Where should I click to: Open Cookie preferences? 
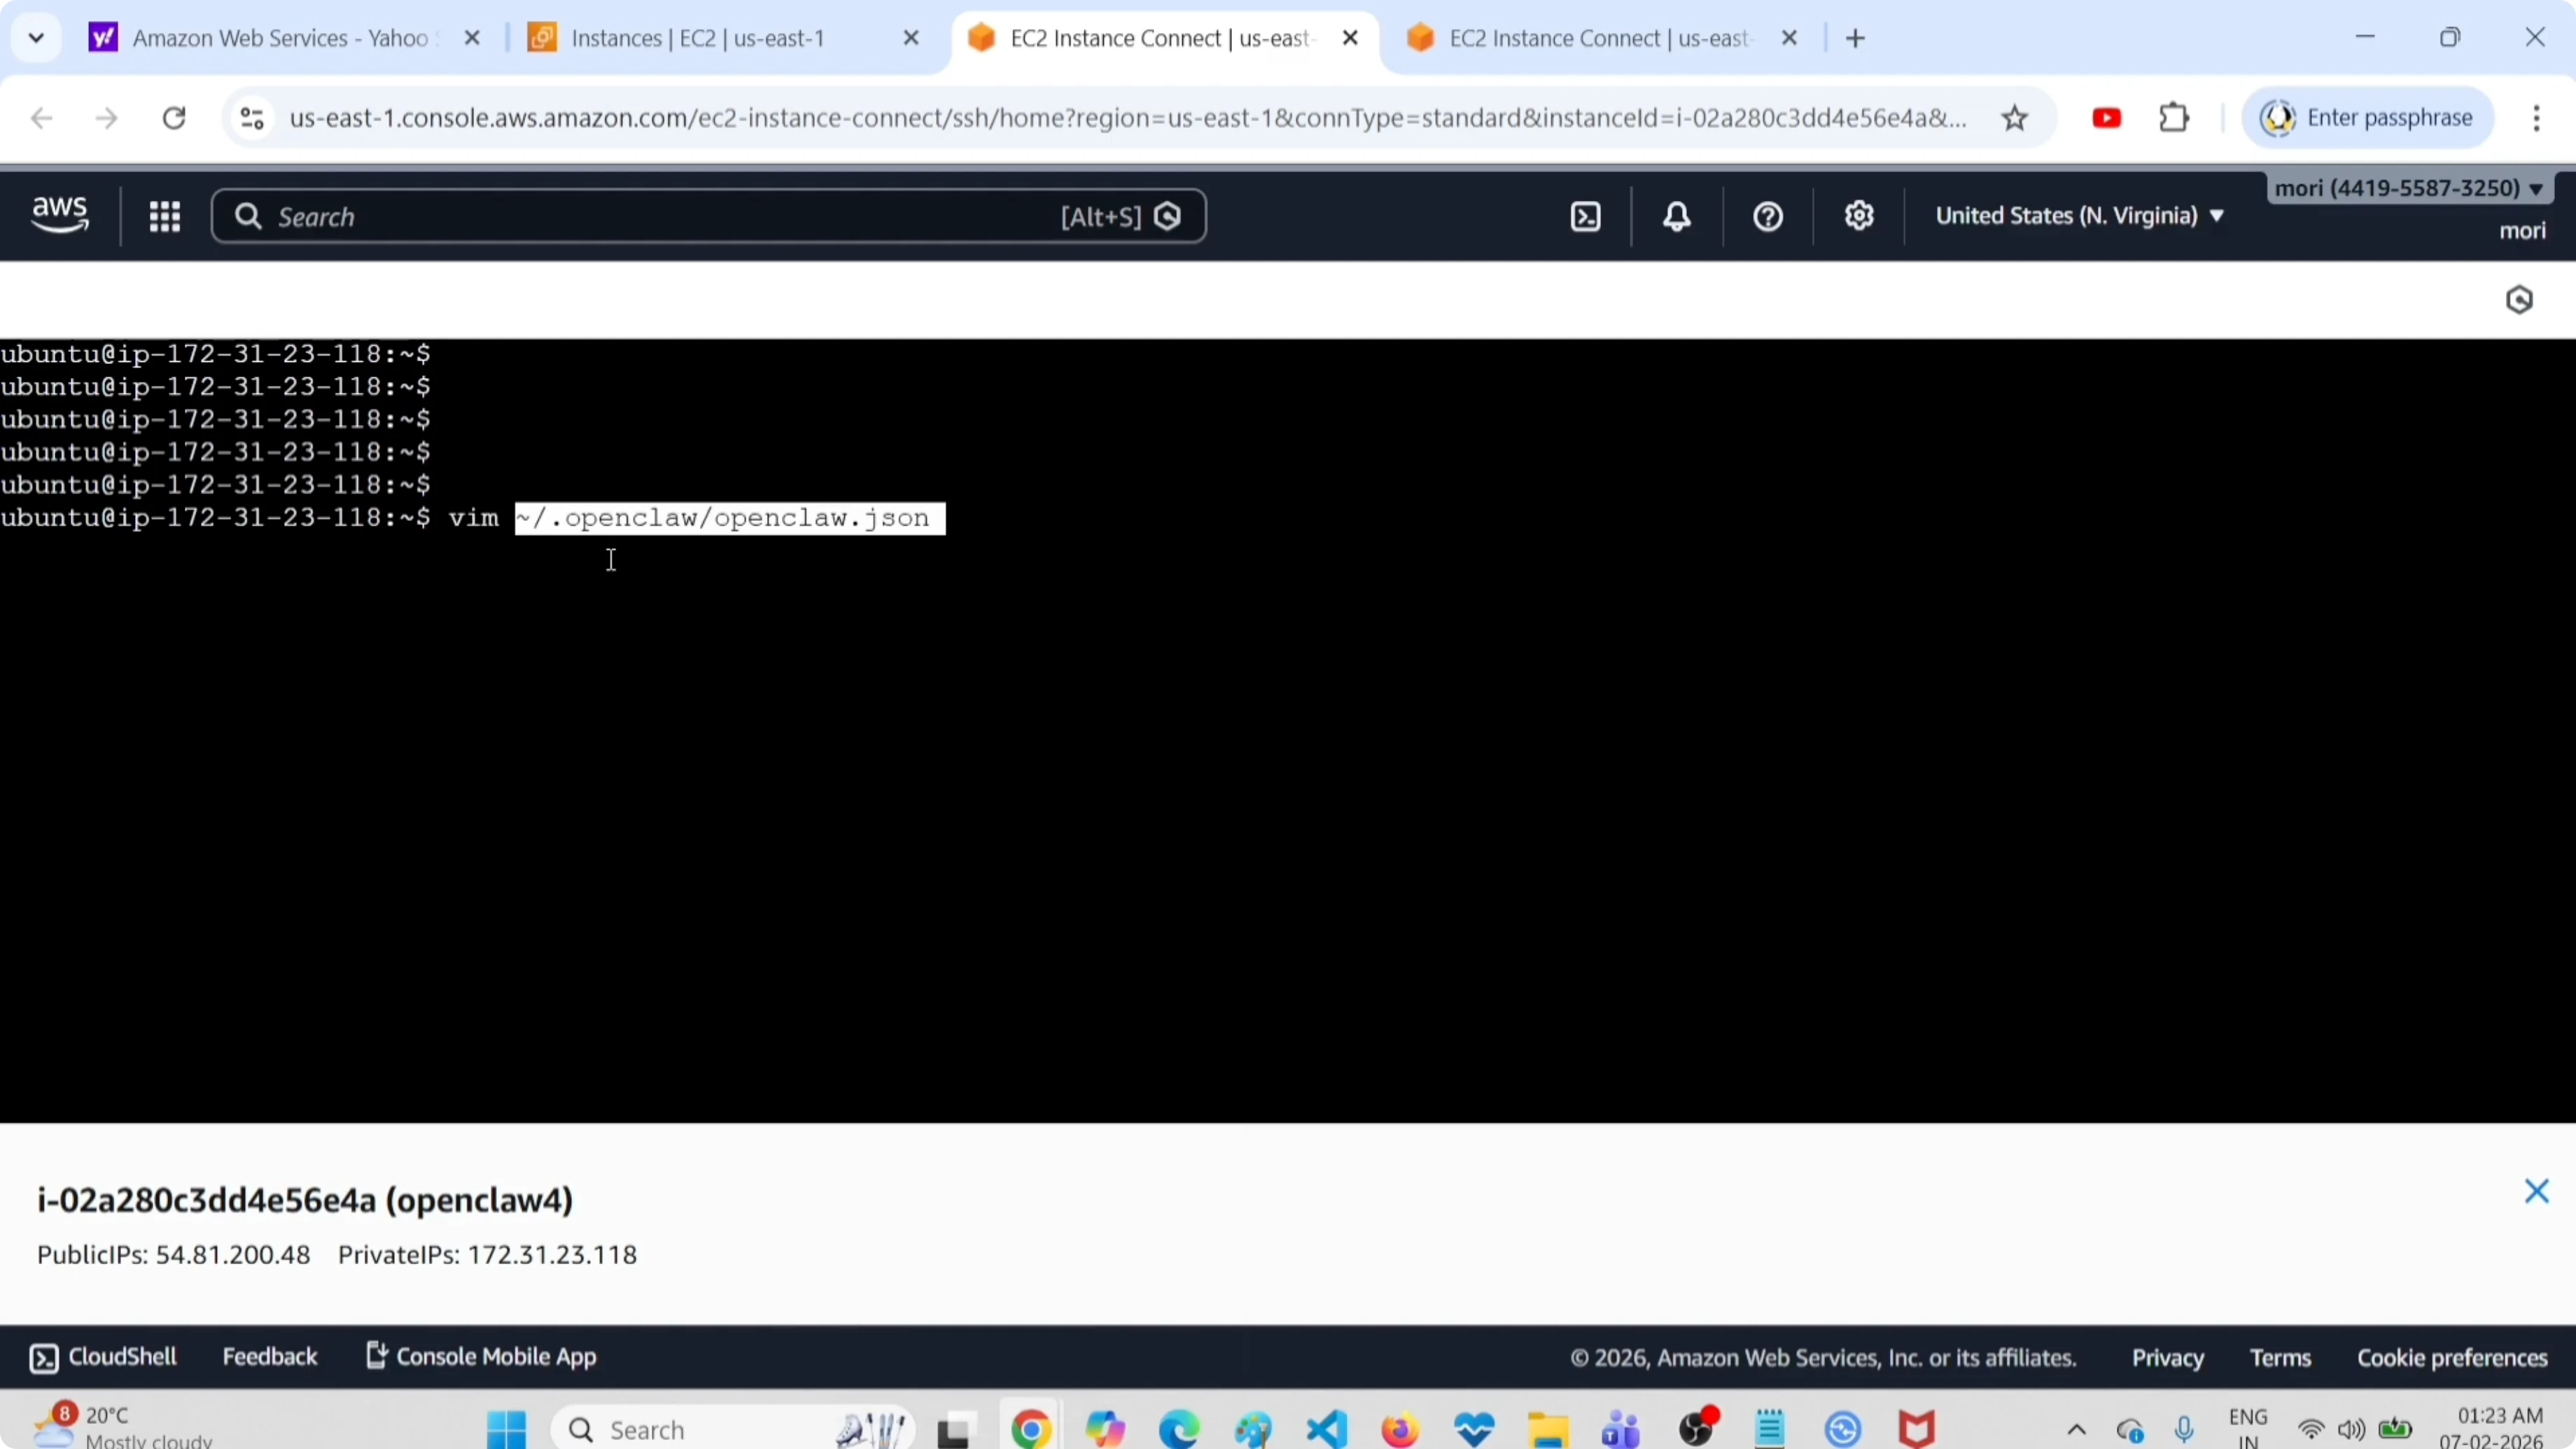[2451, 1356]
